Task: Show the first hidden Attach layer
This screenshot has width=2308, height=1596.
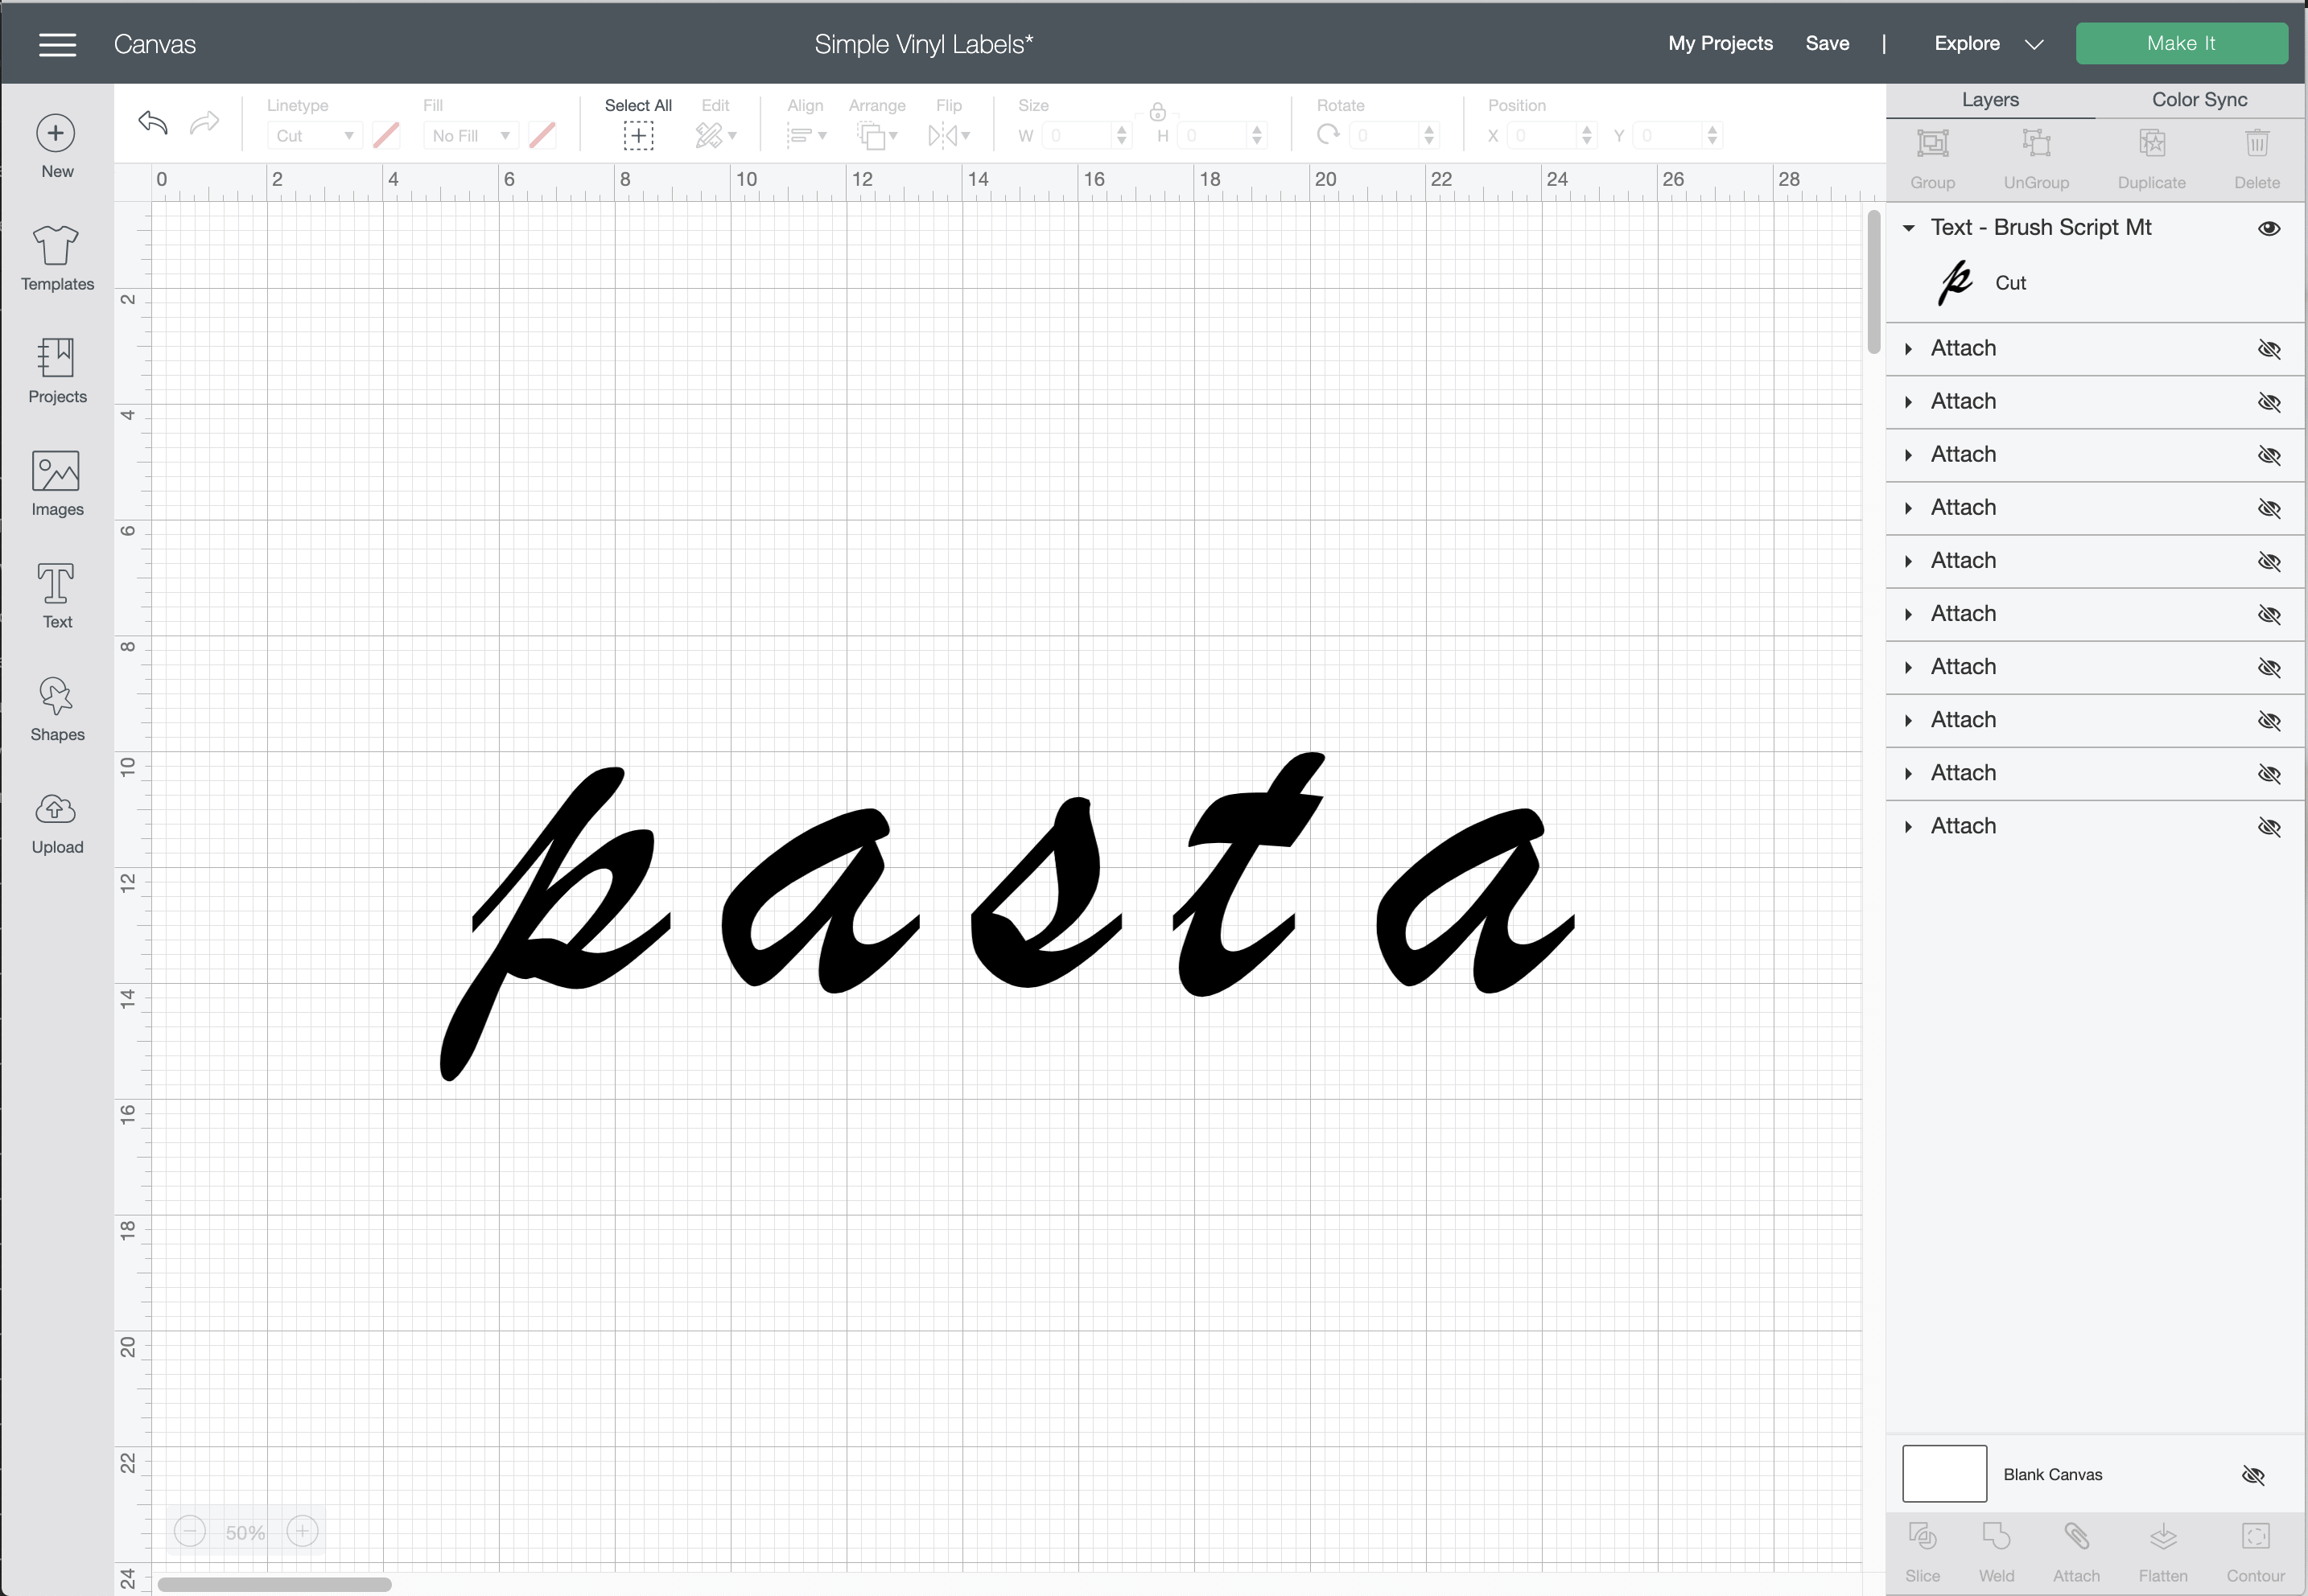Action: pos(2268,349)
